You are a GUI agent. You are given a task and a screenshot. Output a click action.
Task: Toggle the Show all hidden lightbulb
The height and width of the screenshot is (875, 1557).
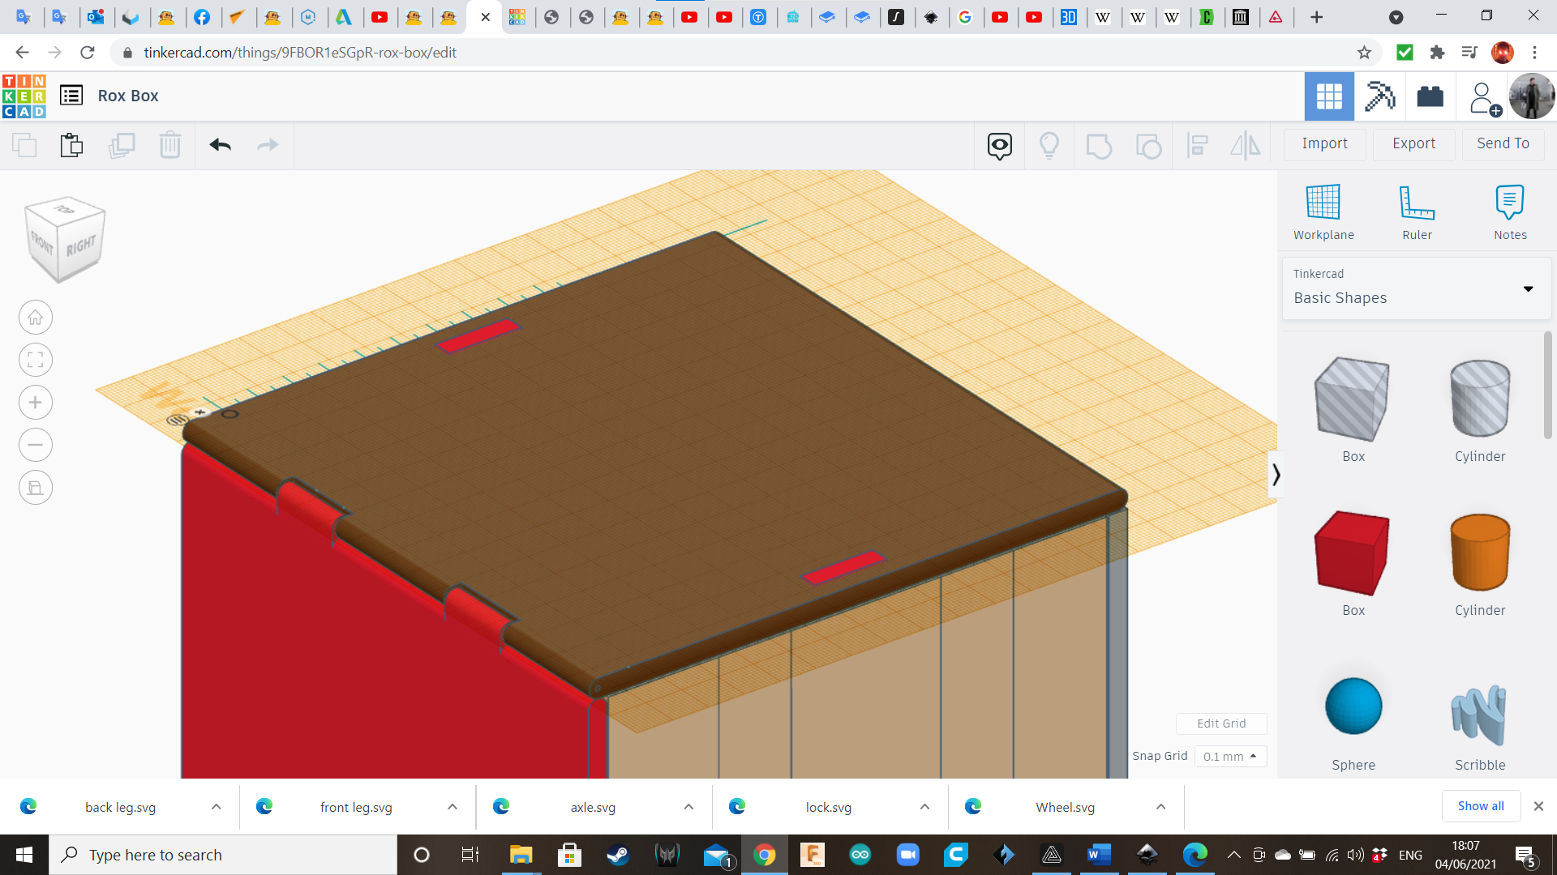click(1049, 145)
